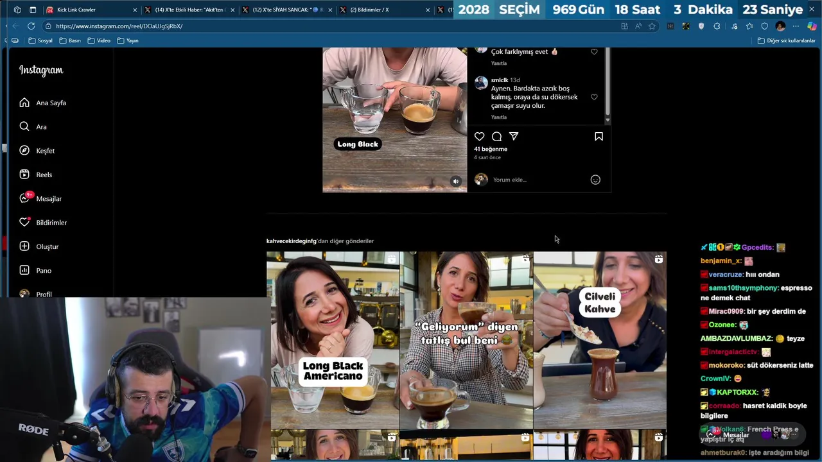
Task: Close the Kick Link Crawler tab
Action: [135, 10]
